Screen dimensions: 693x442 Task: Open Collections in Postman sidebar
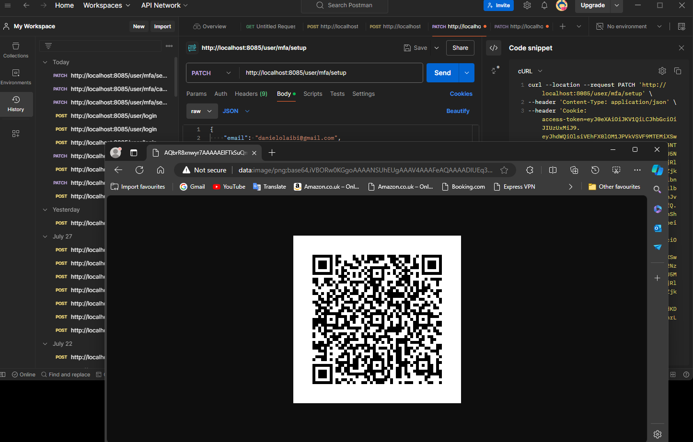(x=16, y=50)
